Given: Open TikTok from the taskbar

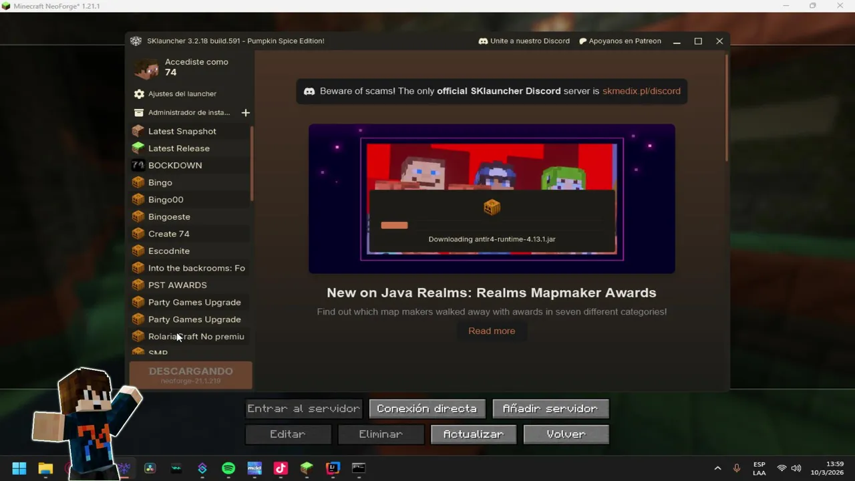Looking at the screenshot, I should 281,468.
